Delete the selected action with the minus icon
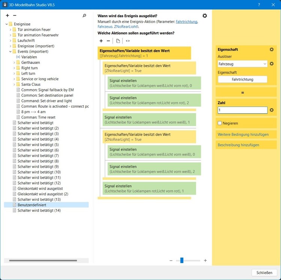 108,41
